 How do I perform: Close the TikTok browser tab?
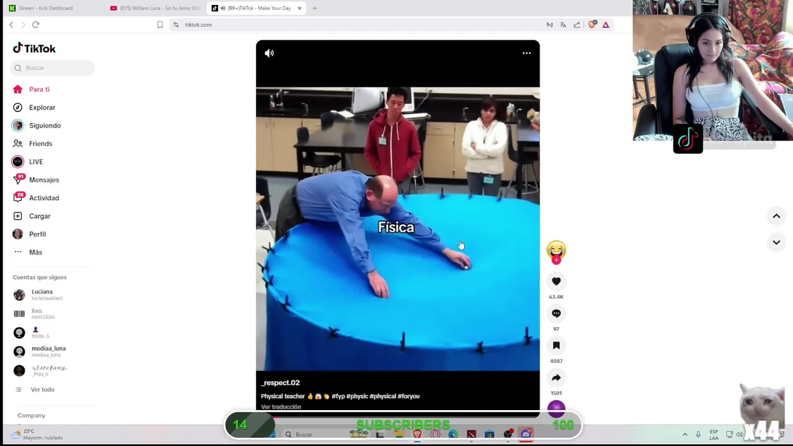click(x=299, y=8)
